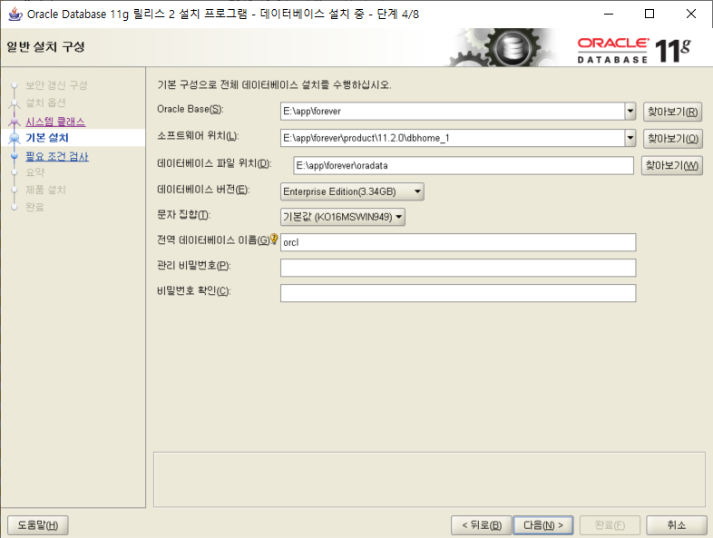Click the 일반 설치 구성 heading

[45, 47]
